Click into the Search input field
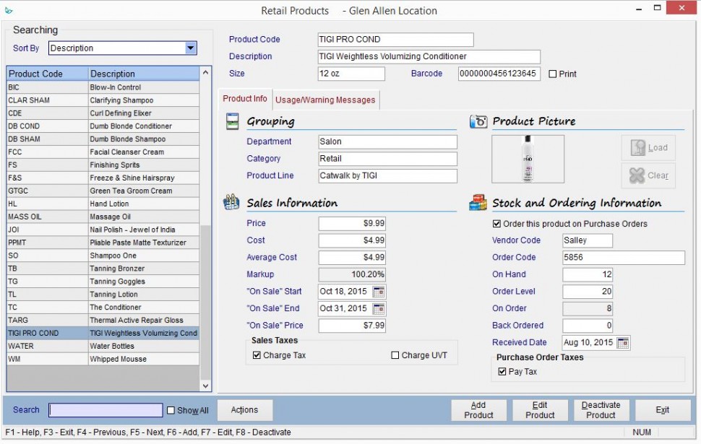The height and width of the screenshot is (444, 701). pyautogui.click(x=106, y=410)
